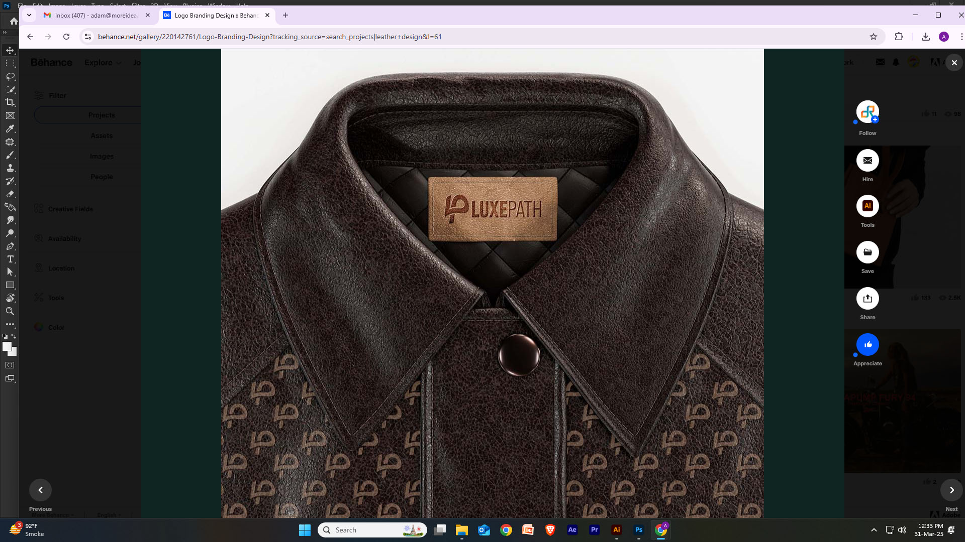Open the Illustrator Tools badge
Viewport: 965px width, 542px height.
867,206
